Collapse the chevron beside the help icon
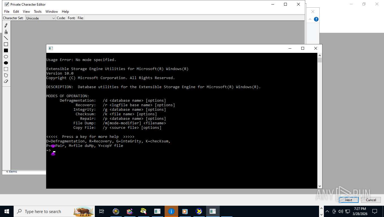Viewport: 384px width, 217px height. point(310,19)
